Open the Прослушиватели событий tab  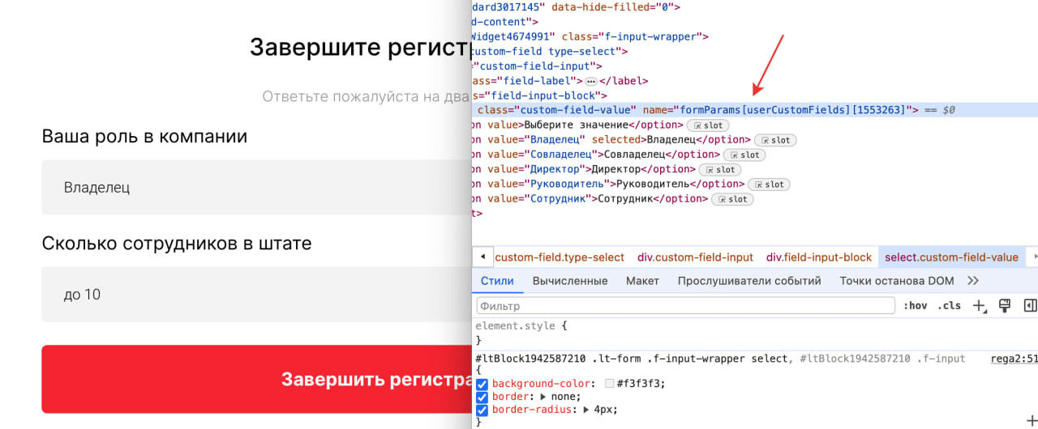point(749,281)
